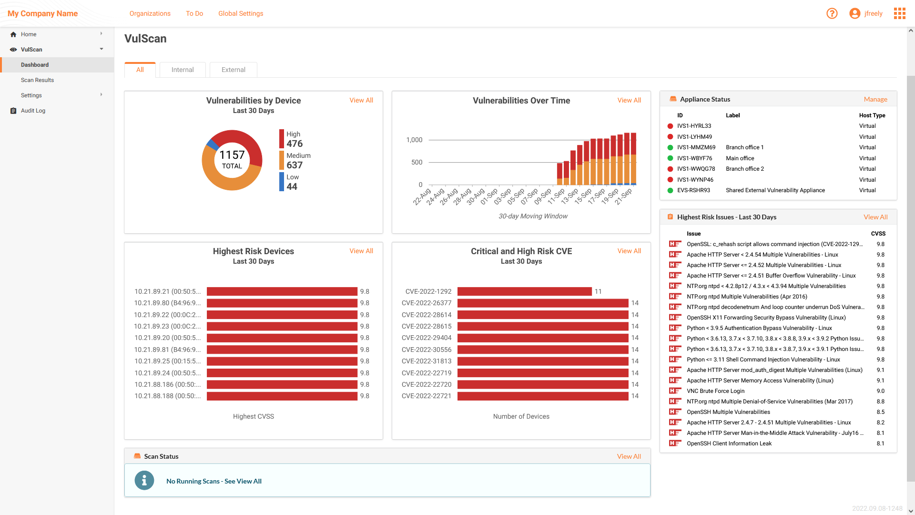Expand the Home menu in sidebar
915x515 pixels.
tap(101, 34)
